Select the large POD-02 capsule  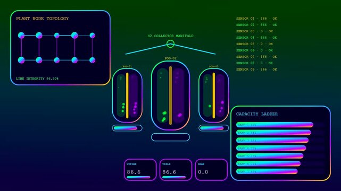(170, 95)
